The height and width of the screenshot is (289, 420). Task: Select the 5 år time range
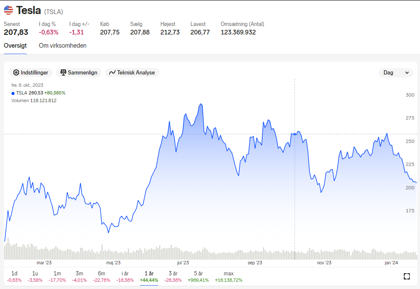click(x=198, y=277)
